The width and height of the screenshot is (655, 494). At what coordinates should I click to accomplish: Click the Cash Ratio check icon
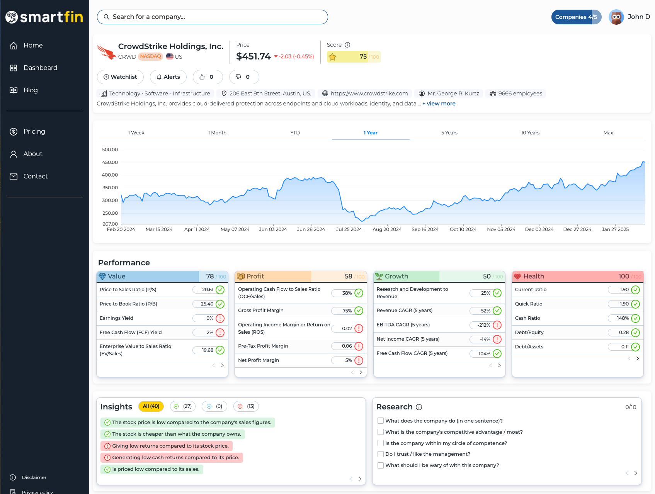635,318
